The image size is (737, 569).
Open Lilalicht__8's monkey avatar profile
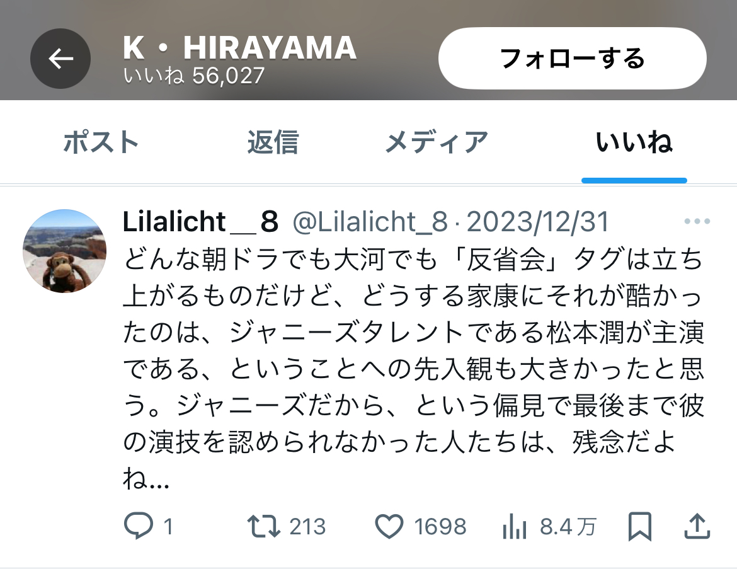click(64, 251)
